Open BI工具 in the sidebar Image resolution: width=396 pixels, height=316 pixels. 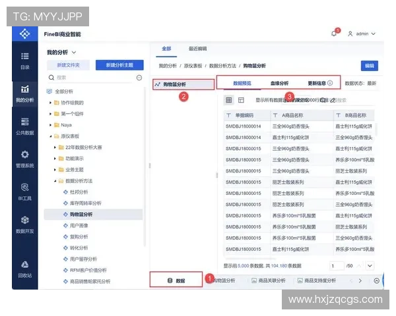point(25,192)
